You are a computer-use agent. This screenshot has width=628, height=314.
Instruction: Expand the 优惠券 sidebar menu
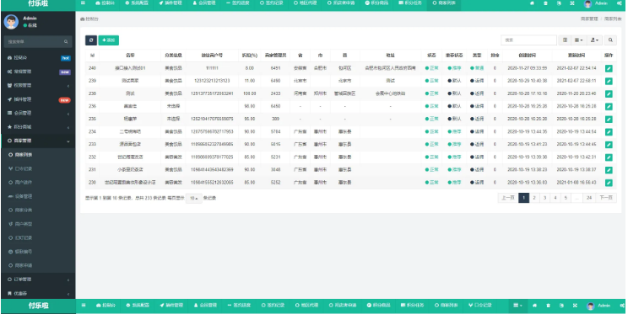[x=38, y=293]
